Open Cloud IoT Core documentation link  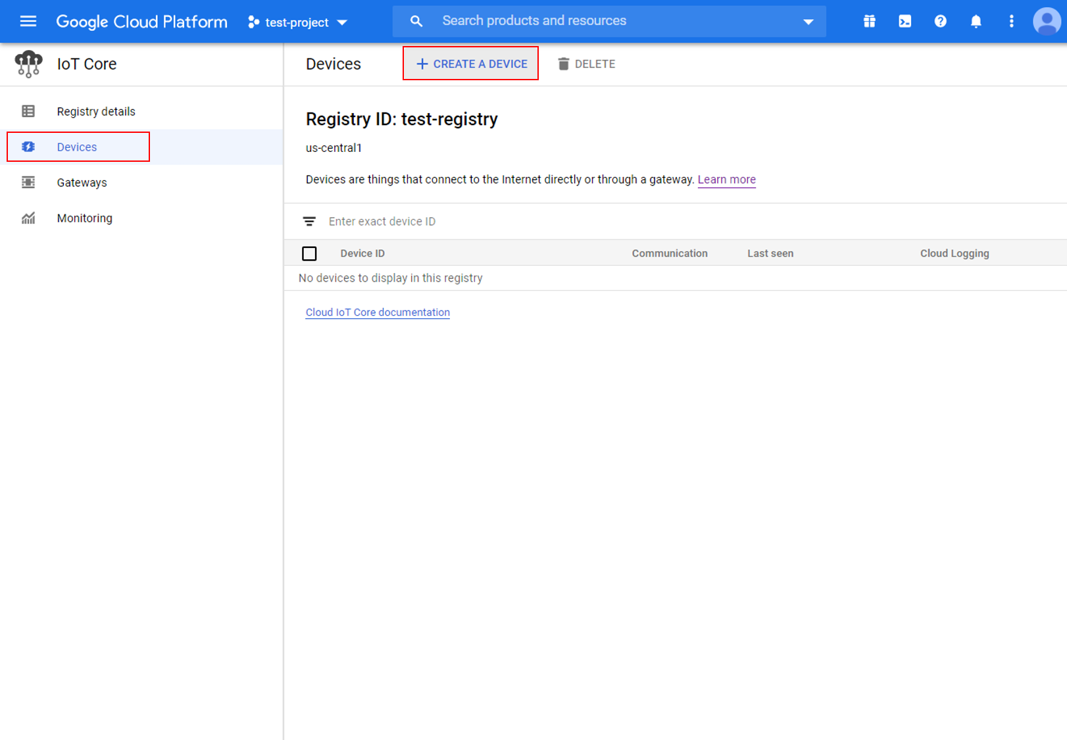378,312
